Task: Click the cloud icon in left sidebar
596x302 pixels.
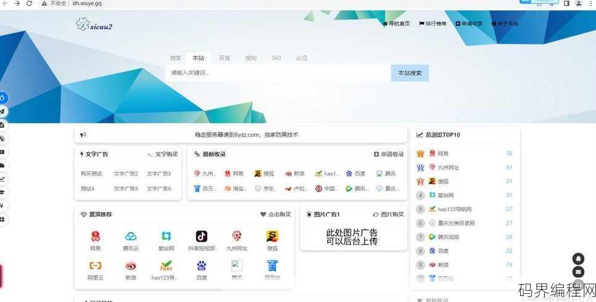Action: (x=2, y=166)
